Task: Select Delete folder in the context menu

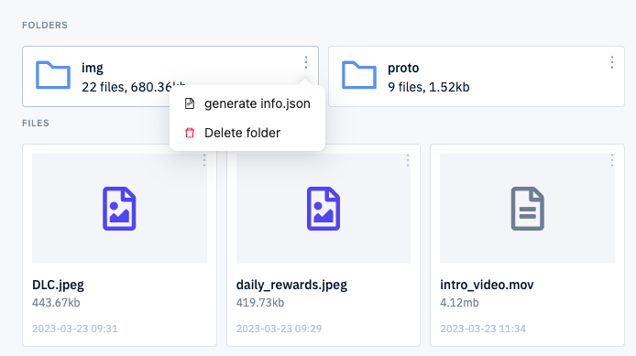Action: (x=247, y=133)
